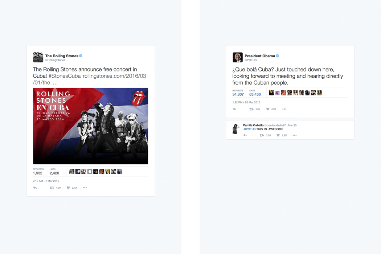Screen dimensions: 381x254
Task: Open more options on Camila Cabello's reply
Action: click(295, 135)
